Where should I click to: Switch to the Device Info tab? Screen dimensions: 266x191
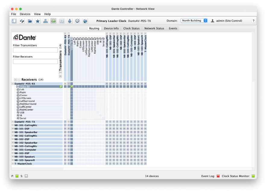click(111, 28)
